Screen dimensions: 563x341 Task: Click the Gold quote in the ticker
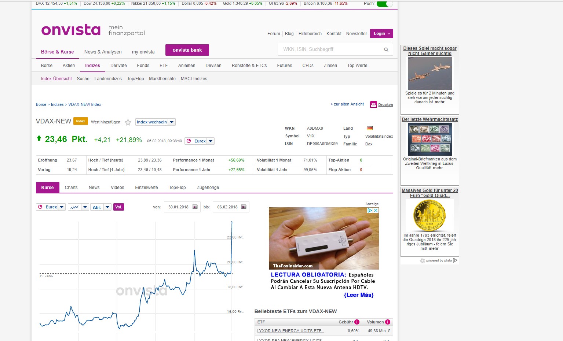tap(242, 3)
